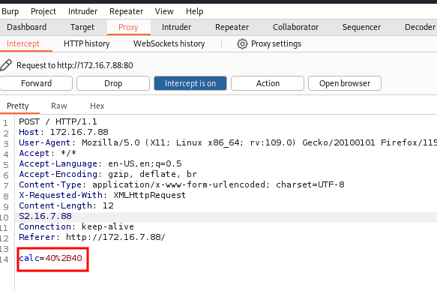Image resolution: width=437 pixels, height=291 pixels.
Task: Open the Burp menu
Action: point(10,11)
